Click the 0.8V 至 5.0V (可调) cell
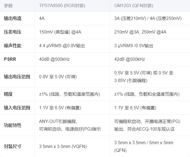Image resolution: width=190 pixels, height=157 pixels. pos(57,77)
